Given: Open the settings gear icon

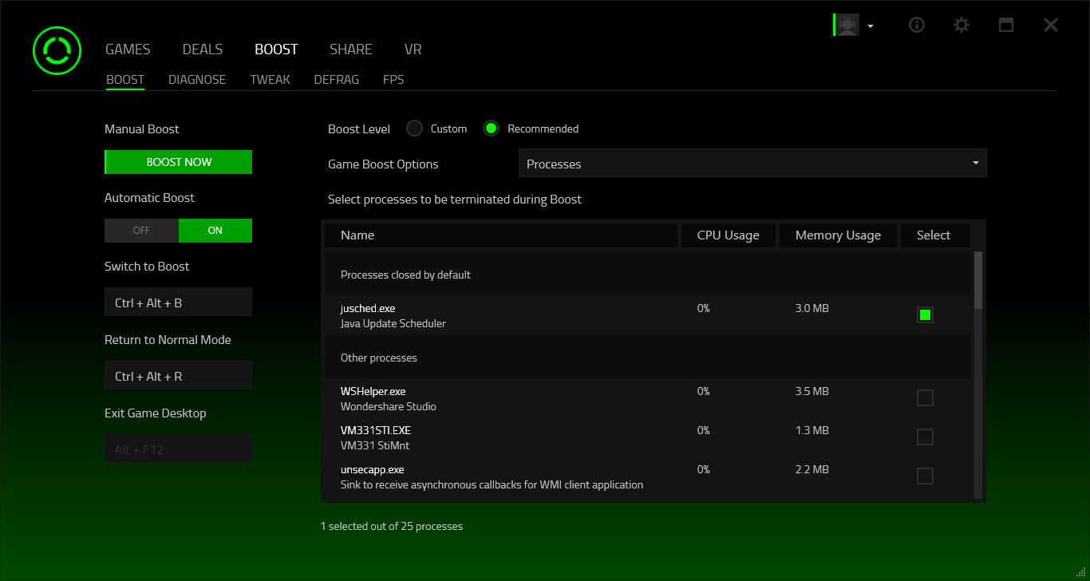Looking at the screenshot, I should tap(962, 25).
